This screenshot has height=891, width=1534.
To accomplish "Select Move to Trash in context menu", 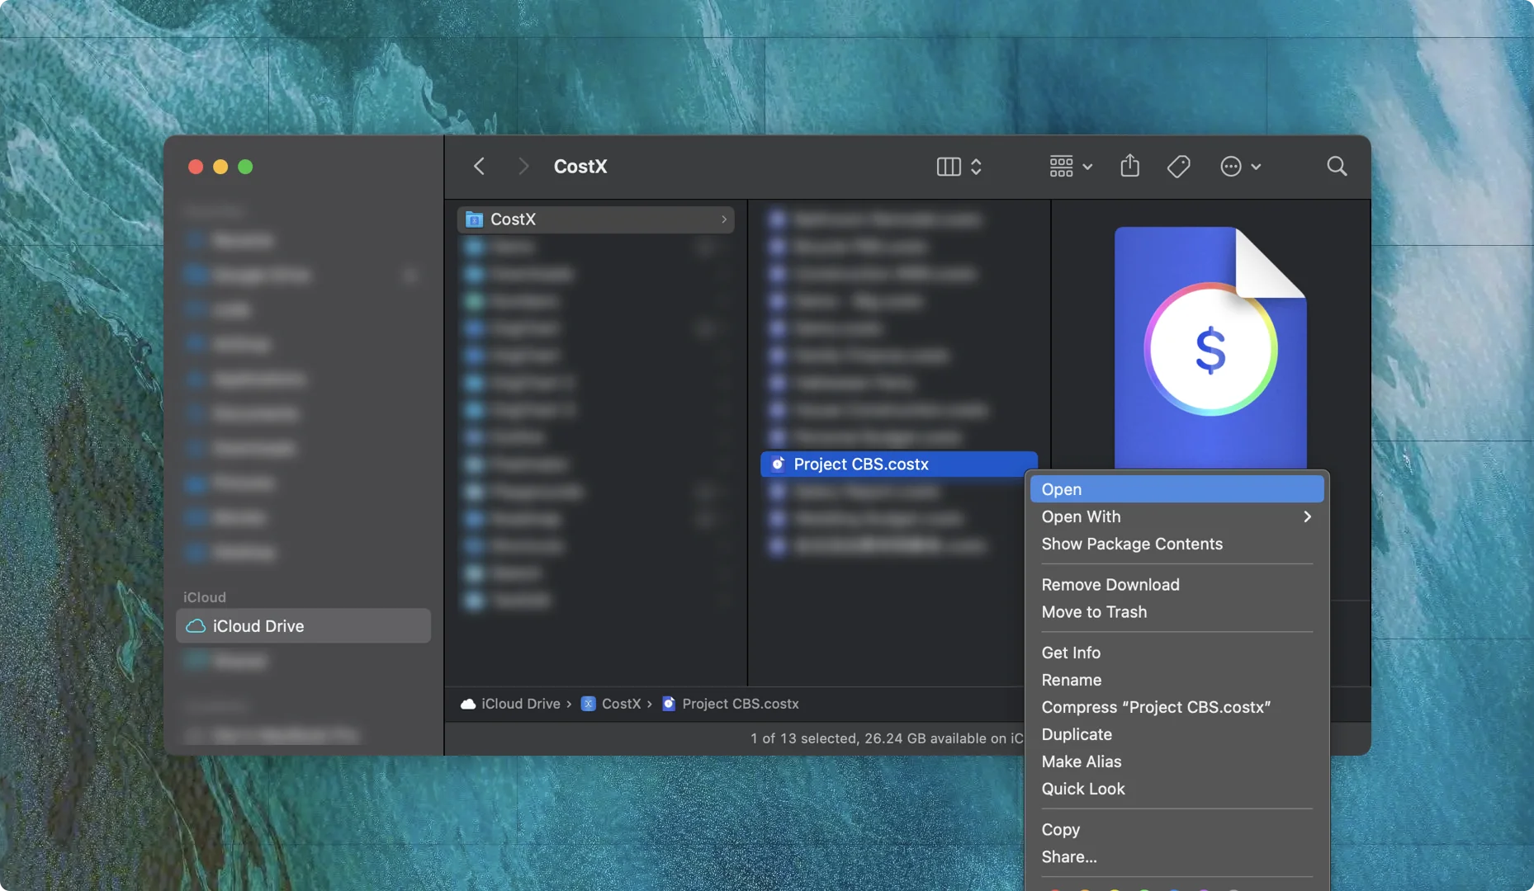I will [1094, 612].
